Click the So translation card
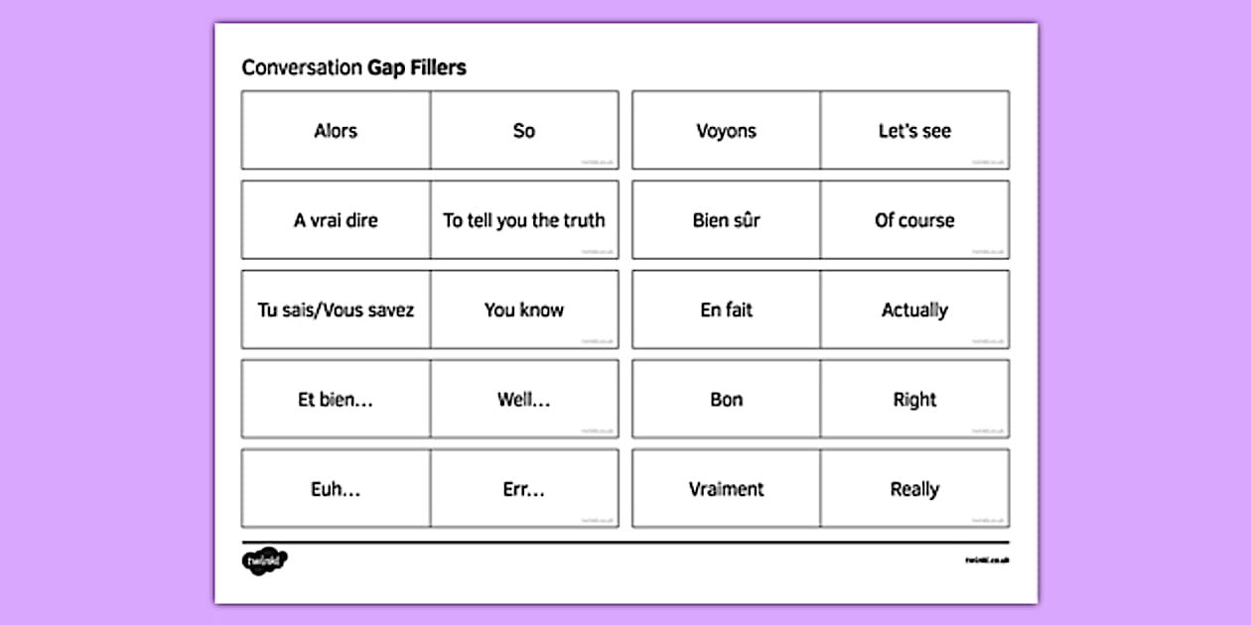The width and height of the screenshot is (1251, 625). pyautogui.click(x=524, y=131)
